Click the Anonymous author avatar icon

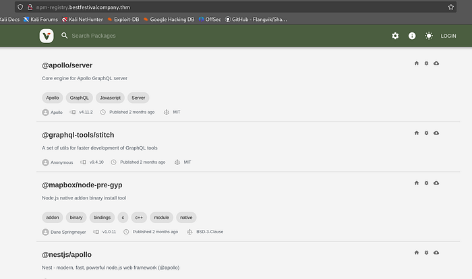(45, 162)
